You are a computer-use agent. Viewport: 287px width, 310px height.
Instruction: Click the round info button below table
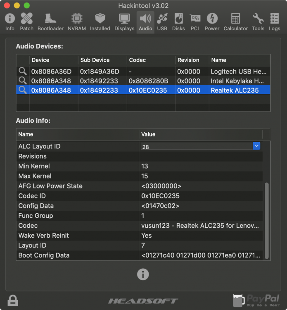coord(143,274)
